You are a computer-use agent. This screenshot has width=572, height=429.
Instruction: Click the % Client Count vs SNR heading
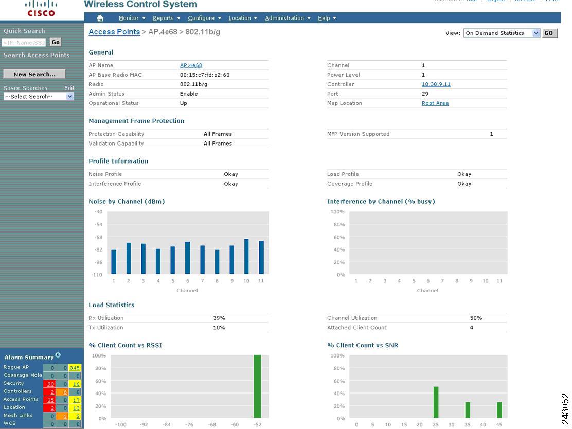pos(363,345)
